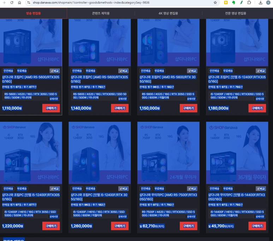273x241 pixels.
Task: Open 상세사양 for the 1,140,000원 PC
Action: (123, 99)
